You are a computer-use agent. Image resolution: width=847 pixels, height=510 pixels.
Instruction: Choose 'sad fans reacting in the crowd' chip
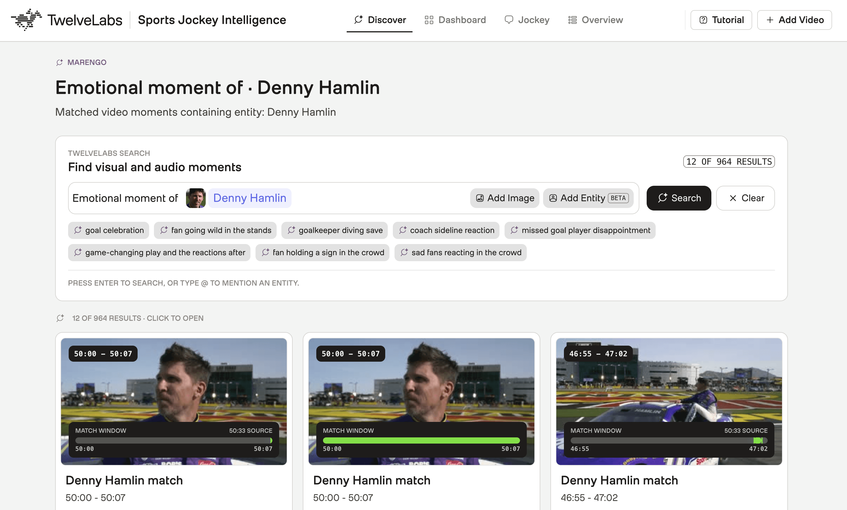[461, 252]
